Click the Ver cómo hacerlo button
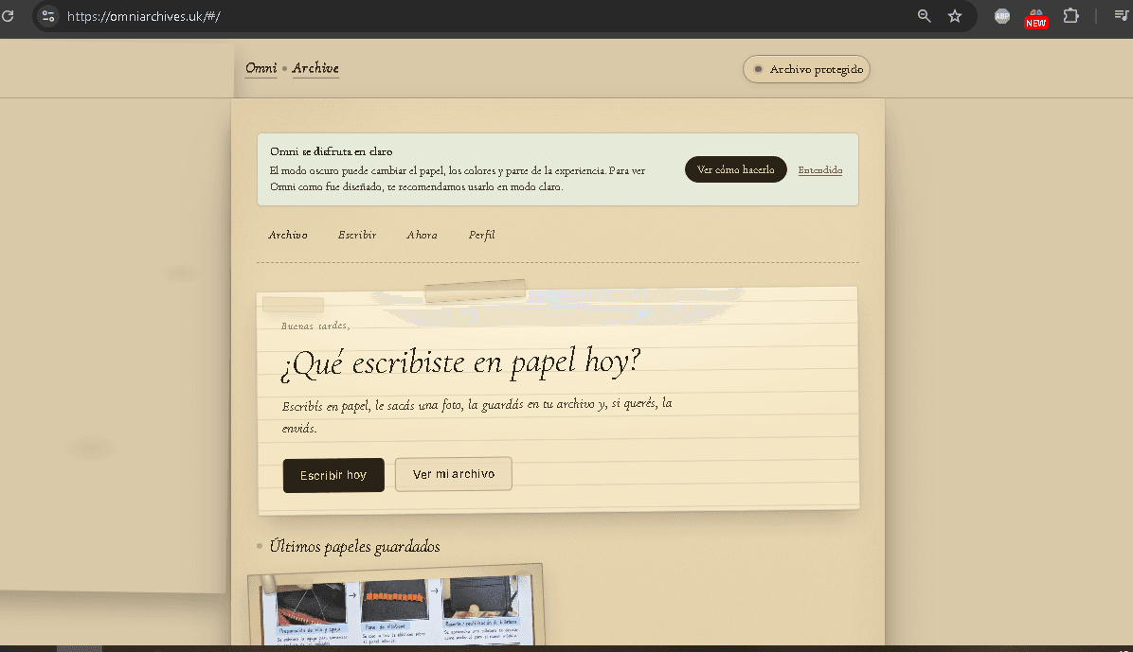 point(735,169)
